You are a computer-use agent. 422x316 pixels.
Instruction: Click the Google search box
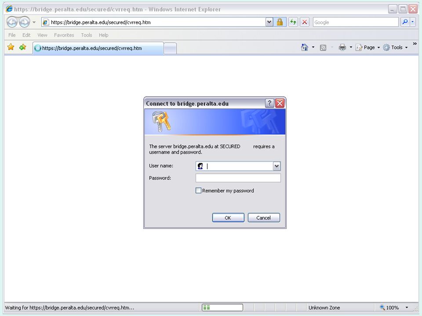355,22
